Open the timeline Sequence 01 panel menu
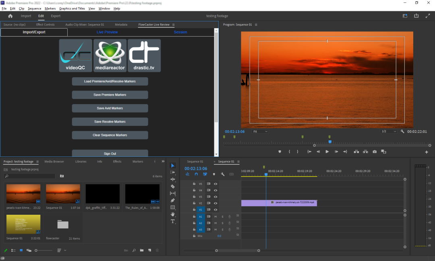Viewport: 435px width, 261px height. pyautogui.click(x=238, y=162)
